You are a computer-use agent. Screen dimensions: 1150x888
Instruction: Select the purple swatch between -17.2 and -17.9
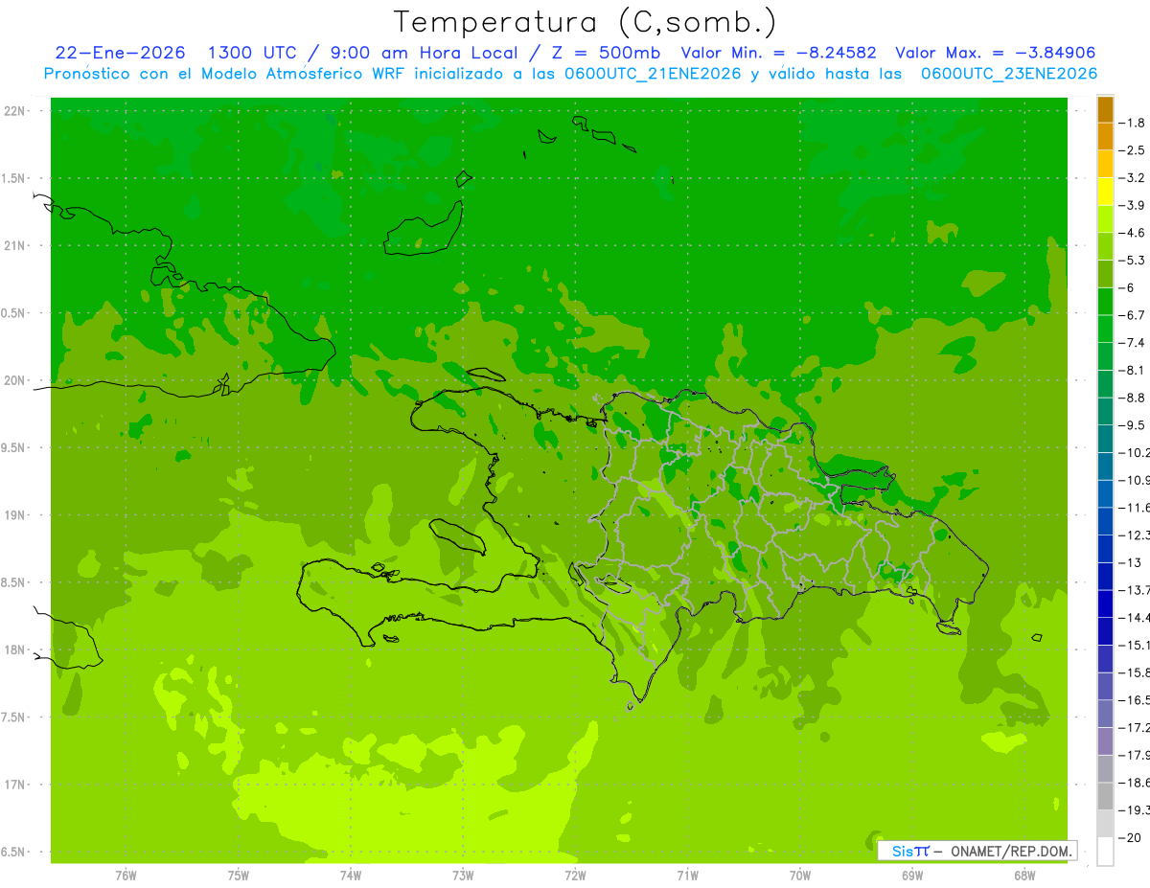1105,740
